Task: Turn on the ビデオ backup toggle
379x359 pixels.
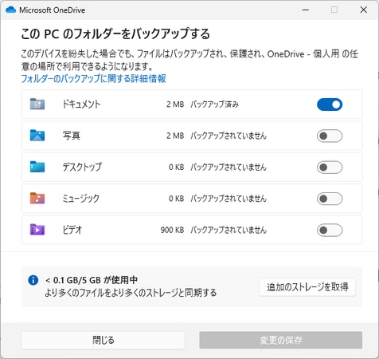Action: click(x=330, y=230)
